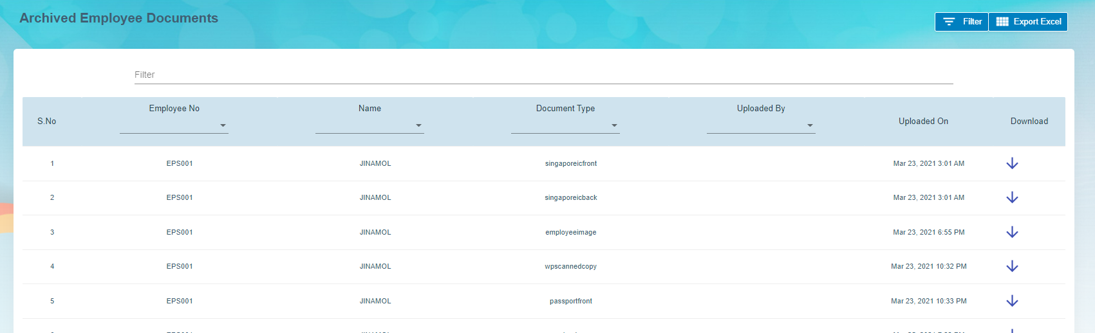Download the employeeimage document
Image resolution: width=1095 pixels, height=333 pixels.
coord(1012,232)
